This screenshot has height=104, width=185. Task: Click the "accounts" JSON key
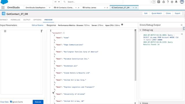coord(57,33)
